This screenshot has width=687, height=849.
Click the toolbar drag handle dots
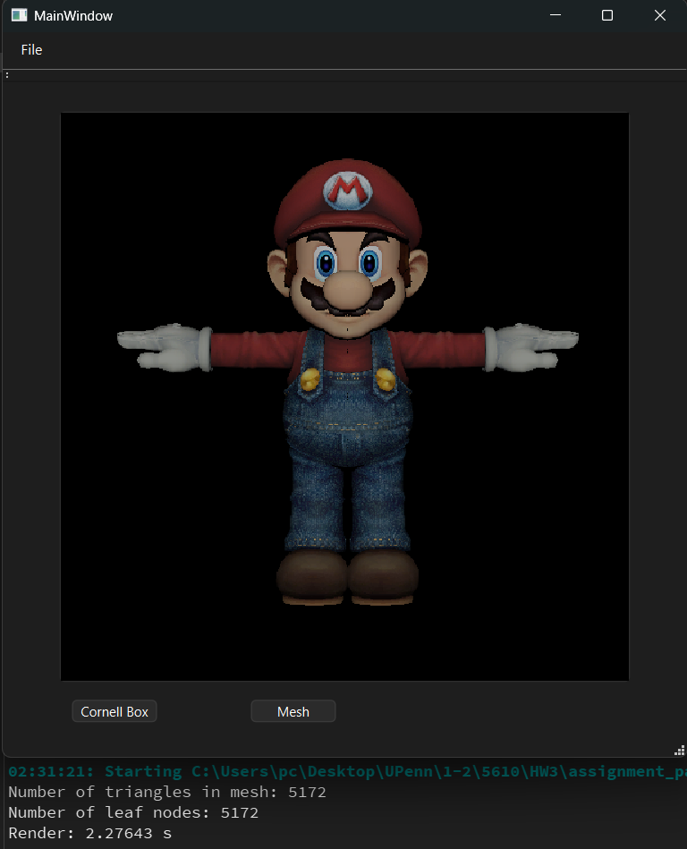7,75
